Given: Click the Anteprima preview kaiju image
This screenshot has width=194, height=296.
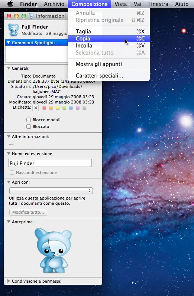Looking at the screenshot, I should pos(53,250).
